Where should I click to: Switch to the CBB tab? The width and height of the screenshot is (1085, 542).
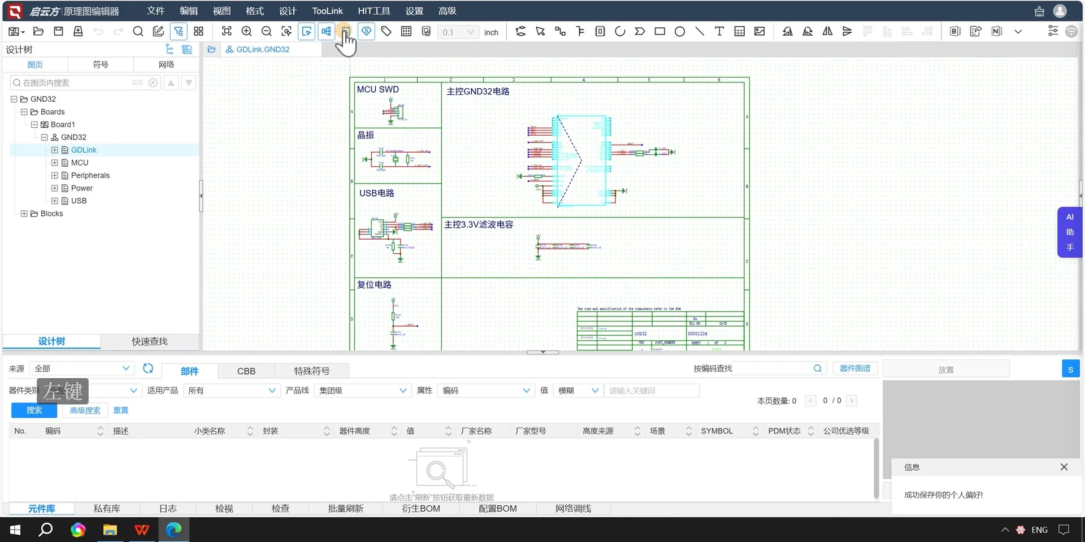[x=246, y=371]
